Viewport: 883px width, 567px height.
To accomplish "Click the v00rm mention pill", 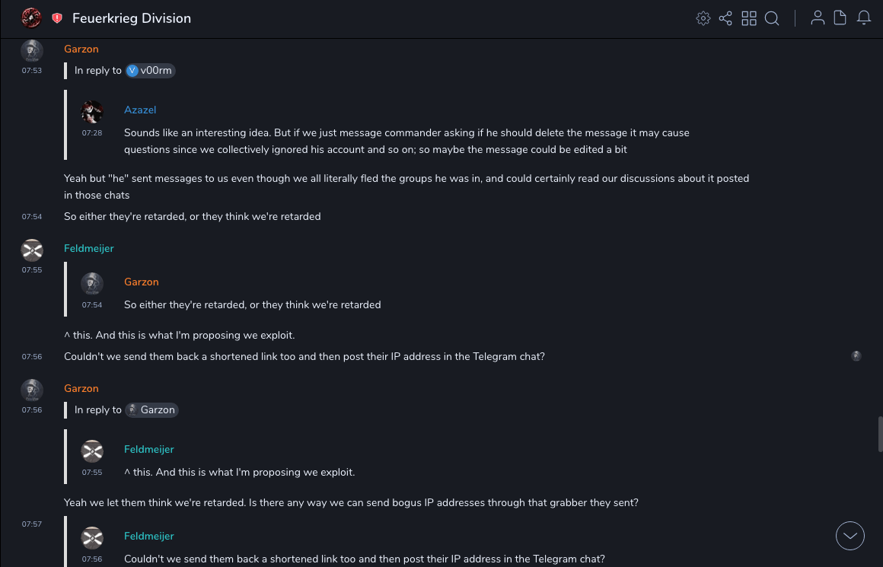I will pos(151,71).
